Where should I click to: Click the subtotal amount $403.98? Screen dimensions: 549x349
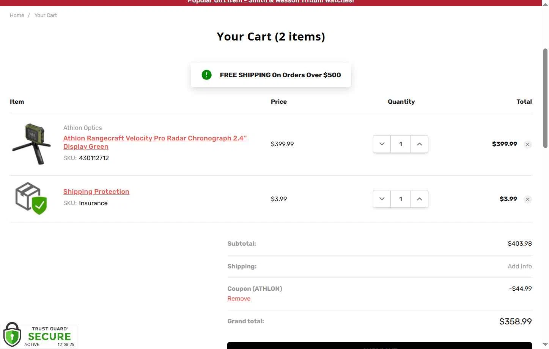point(519,243)
